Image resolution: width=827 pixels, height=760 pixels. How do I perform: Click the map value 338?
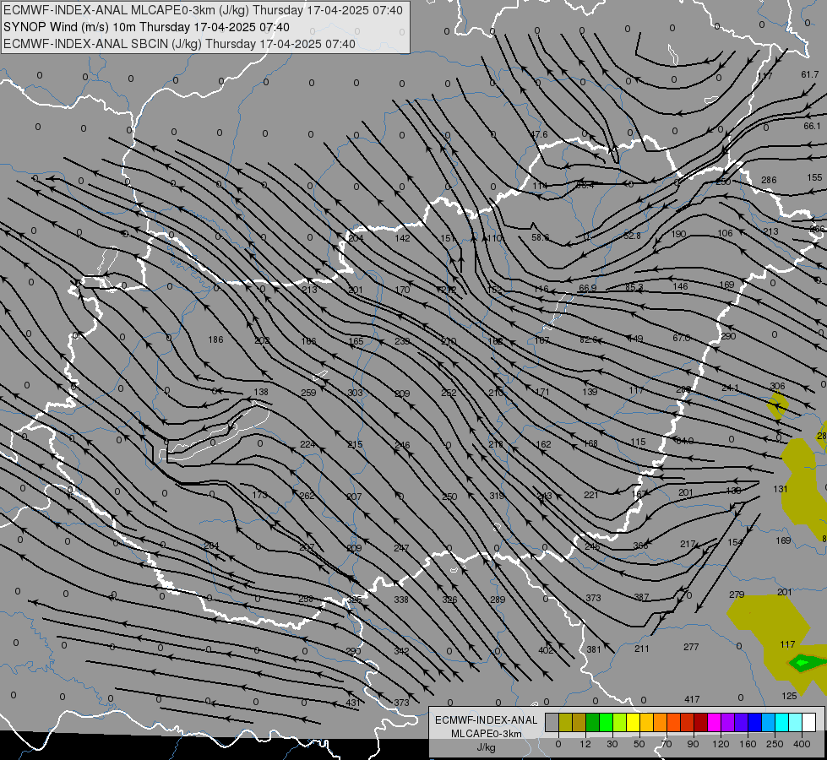pyautogui.click(x=401, y=600)
